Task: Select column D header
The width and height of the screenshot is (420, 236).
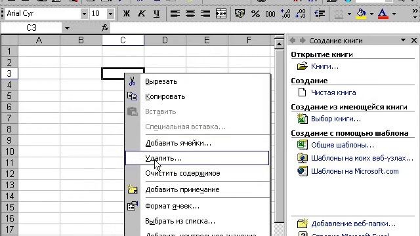Action: [165, 40]
